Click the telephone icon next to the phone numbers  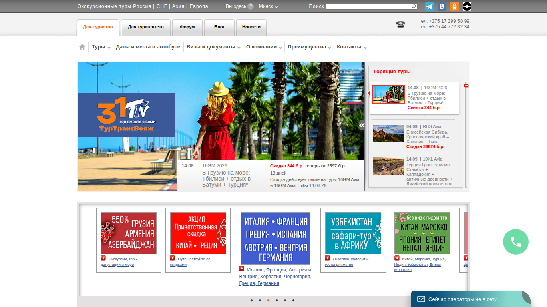(400, 24)
